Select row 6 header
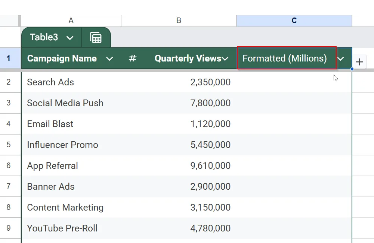This screenshot has width=374, height=243. [x=9, y=165]
